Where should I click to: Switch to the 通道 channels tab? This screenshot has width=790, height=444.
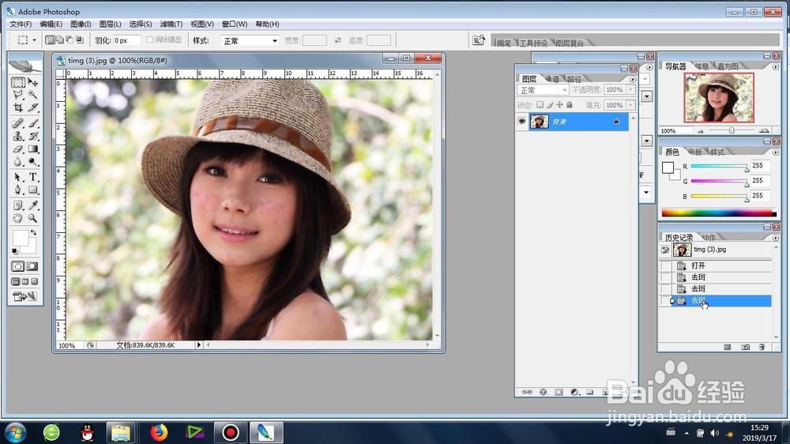pos(552,79)
